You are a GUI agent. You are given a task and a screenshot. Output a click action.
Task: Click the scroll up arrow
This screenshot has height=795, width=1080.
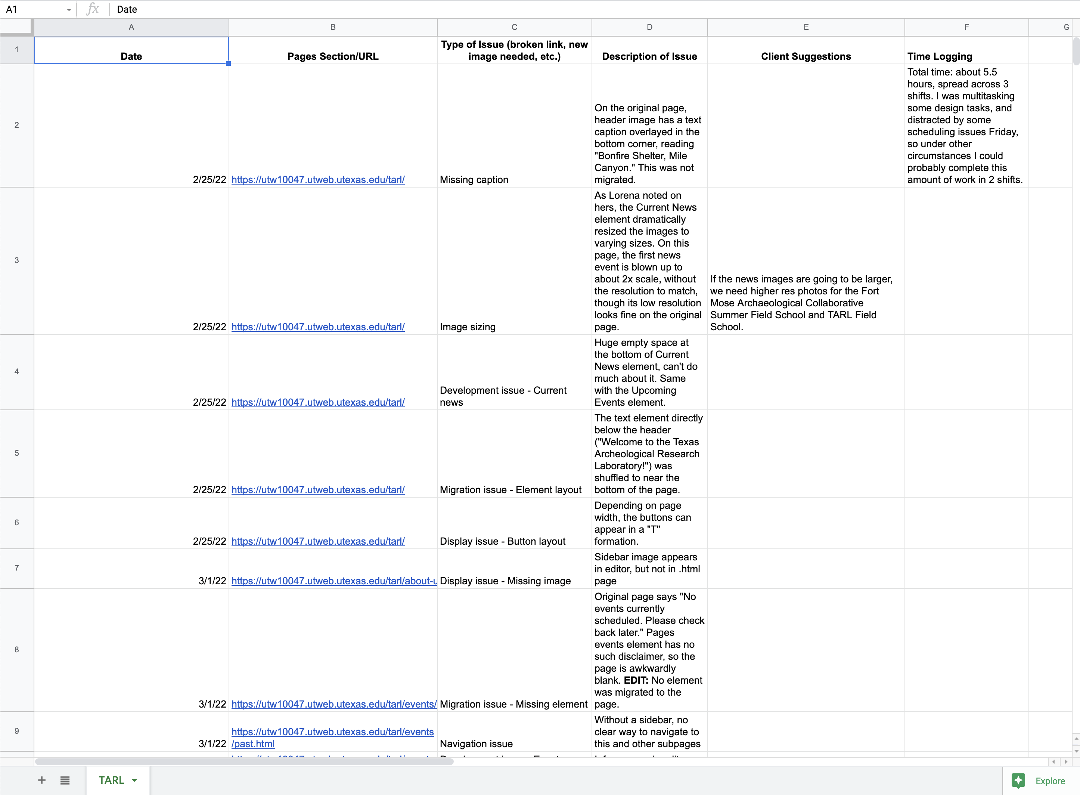[x=1076, y=738]
